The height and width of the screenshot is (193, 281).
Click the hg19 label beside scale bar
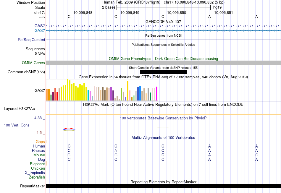click(217, 7)
